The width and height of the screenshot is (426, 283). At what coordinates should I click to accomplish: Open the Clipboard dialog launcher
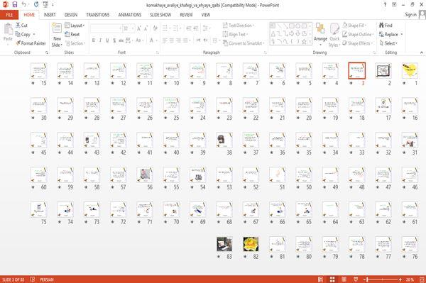click(47, 52)
